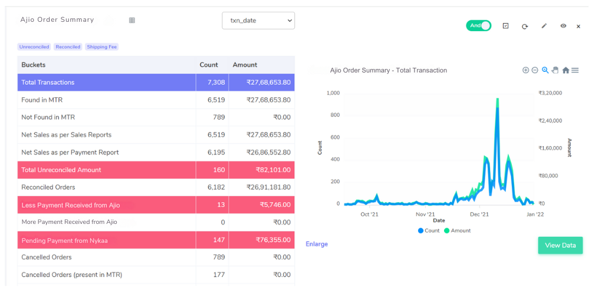The width and height of the screenshot is (595, 297).
Task: Select the Total Unreconciled Amount row
Action: pyautogui.click(x=156, y=170)
